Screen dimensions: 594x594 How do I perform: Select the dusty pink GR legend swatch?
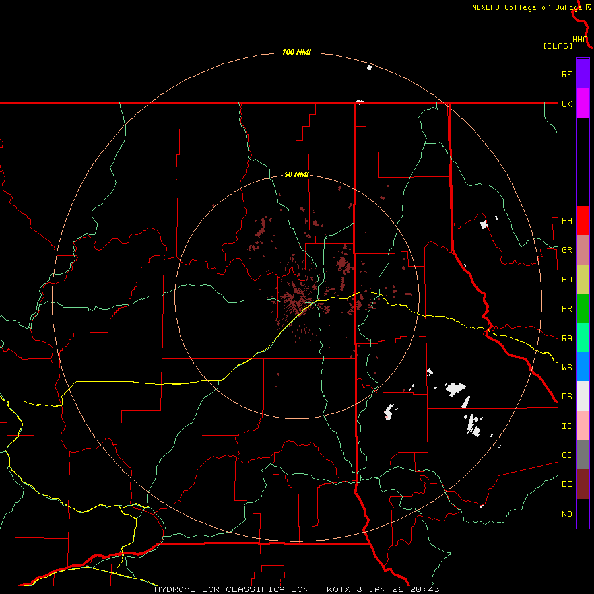(583, 250)
